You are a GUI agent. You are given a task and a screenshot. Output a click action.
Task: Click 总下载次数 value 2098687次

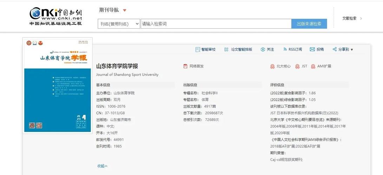214,113
